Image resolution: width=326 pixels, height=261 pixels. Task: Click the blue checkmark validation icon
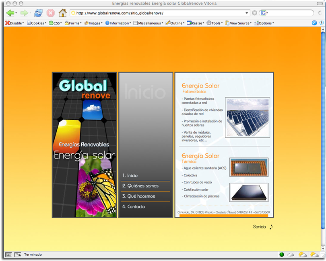[314, 23]
